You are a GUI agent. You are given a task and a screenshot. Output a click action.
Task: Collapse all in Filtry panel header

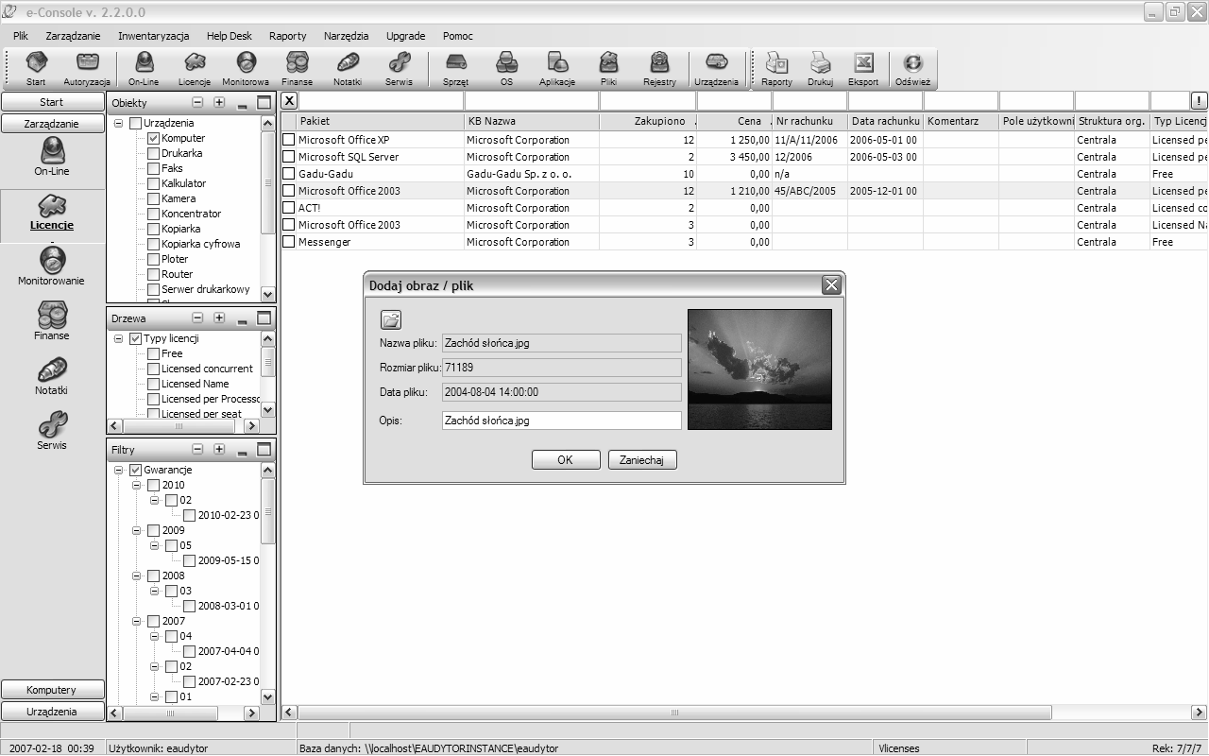[x=197, y=450]
